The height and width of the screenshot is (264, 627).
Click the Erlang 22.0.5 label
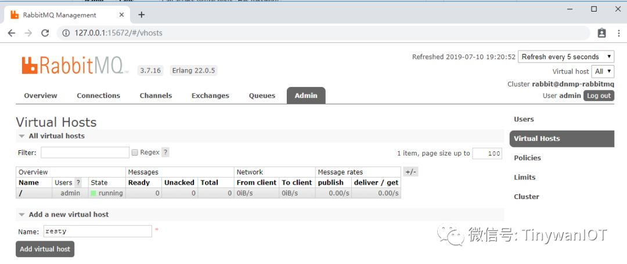[x=193, y=71]
